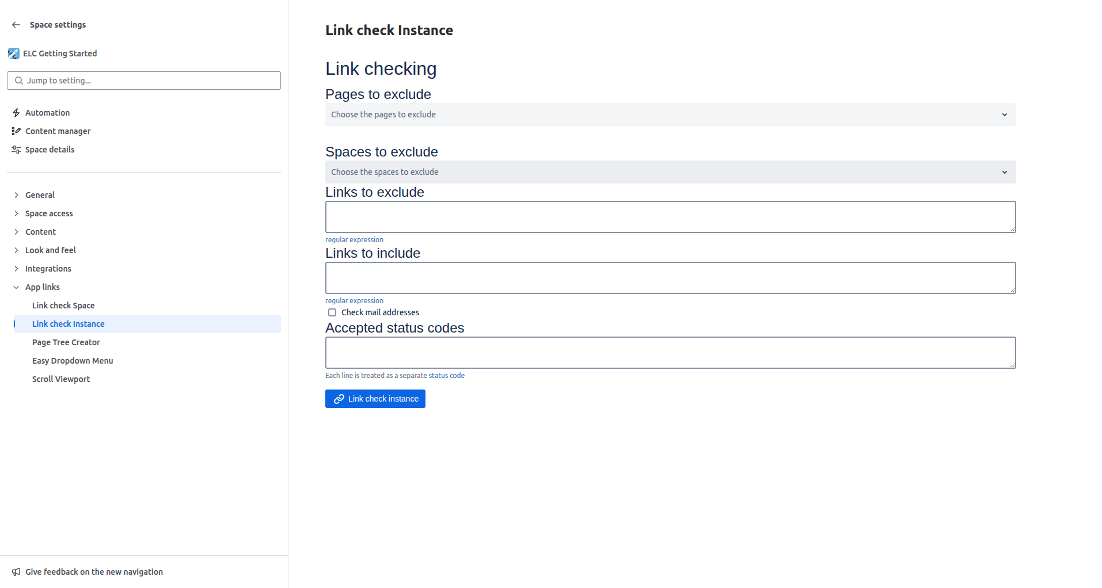Click the ELC Getting Started space icon
Viewport: 1102px width, 588px height.
13,54
